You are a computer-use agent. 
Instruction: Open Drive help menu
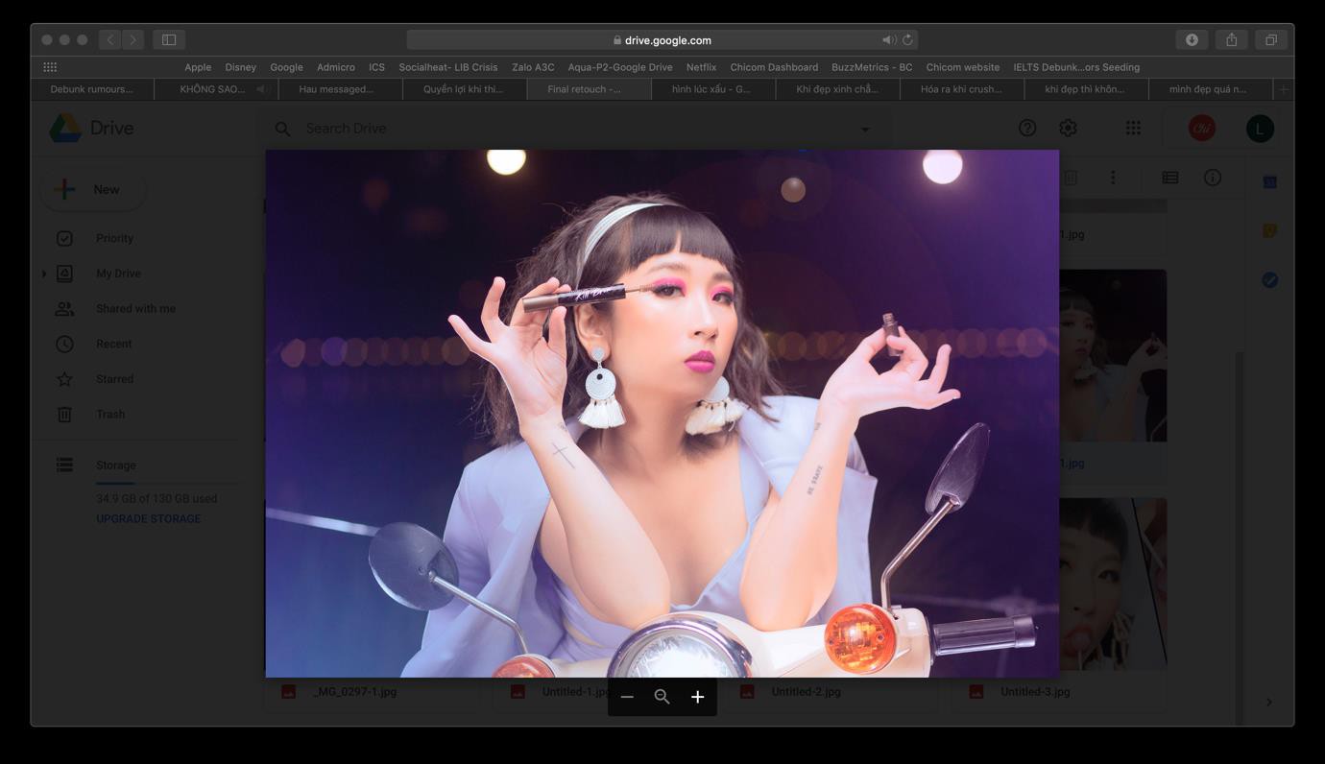(1027, 128)
